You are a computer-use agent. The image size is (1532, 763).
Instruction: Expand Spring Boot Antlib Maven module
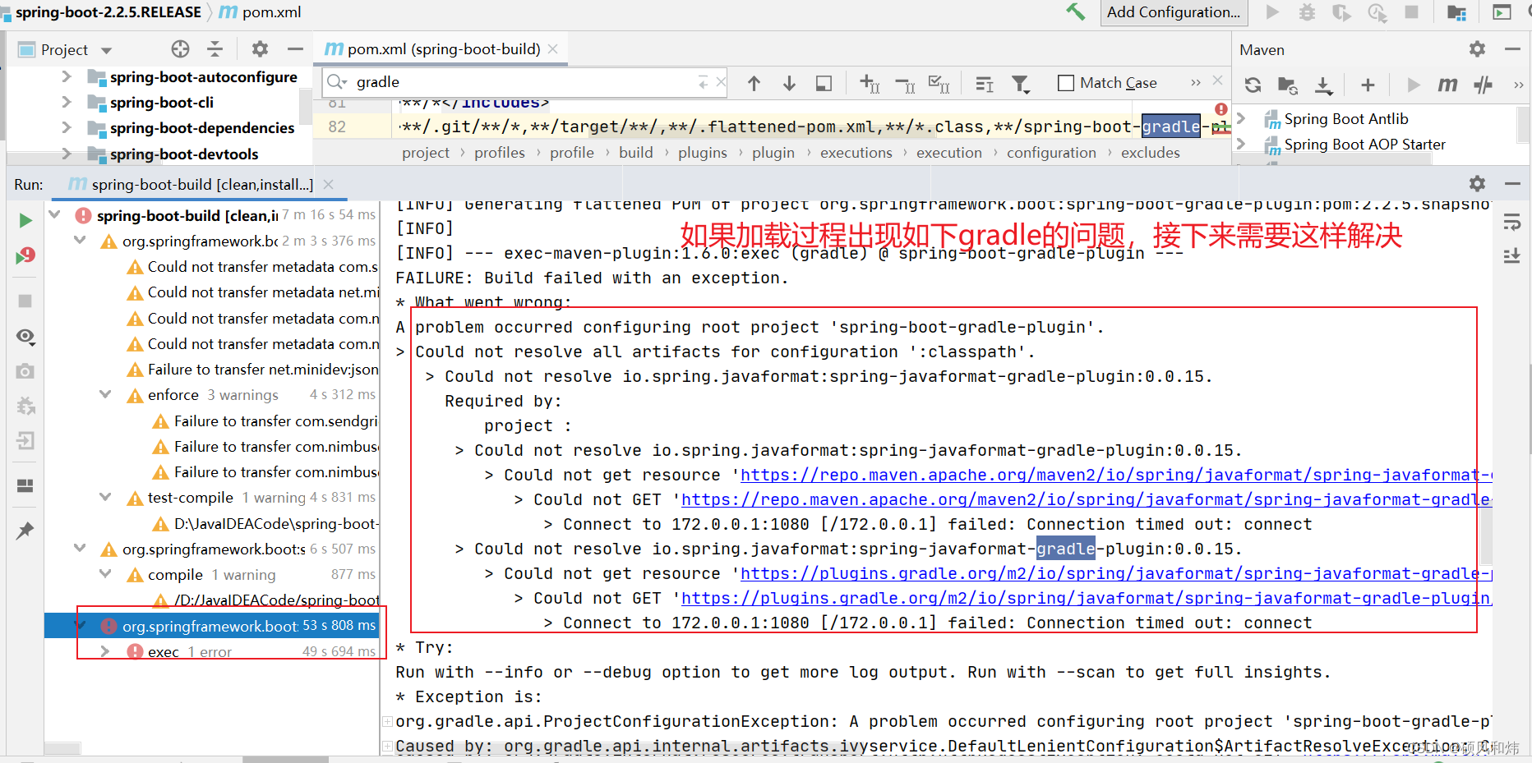pyautogui.click(x=1242, y=118)
